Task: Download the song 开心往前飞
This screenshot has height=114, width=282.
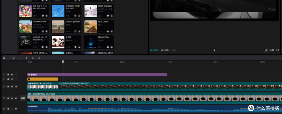Action: click(x=46, y=16)
